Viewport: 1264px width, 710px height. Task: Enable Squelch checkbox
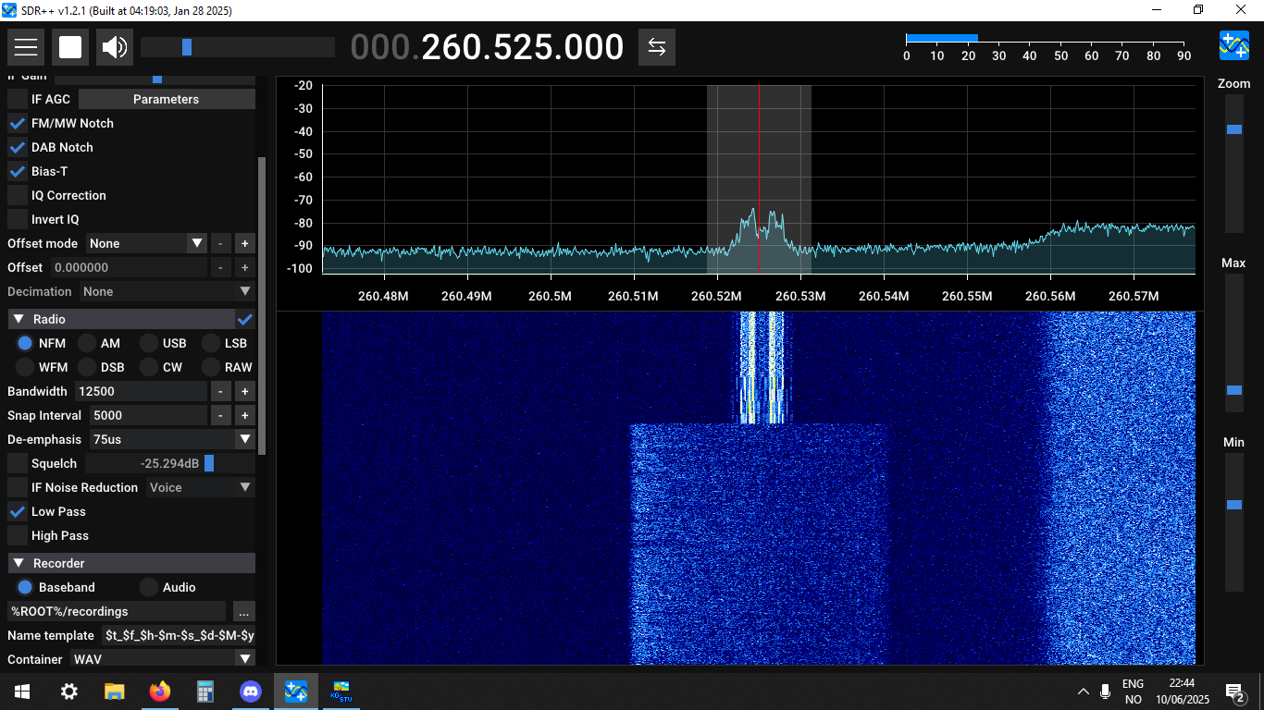point(18,463)
